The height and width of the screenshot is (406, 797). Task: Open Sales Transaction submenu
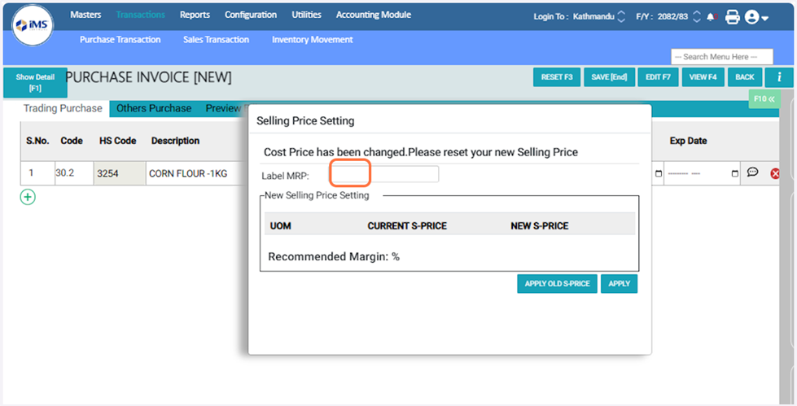216,39
